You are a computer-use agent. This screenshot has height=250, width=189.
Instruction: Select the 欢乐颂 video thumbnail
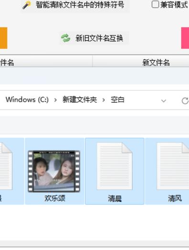click(54, 171)
